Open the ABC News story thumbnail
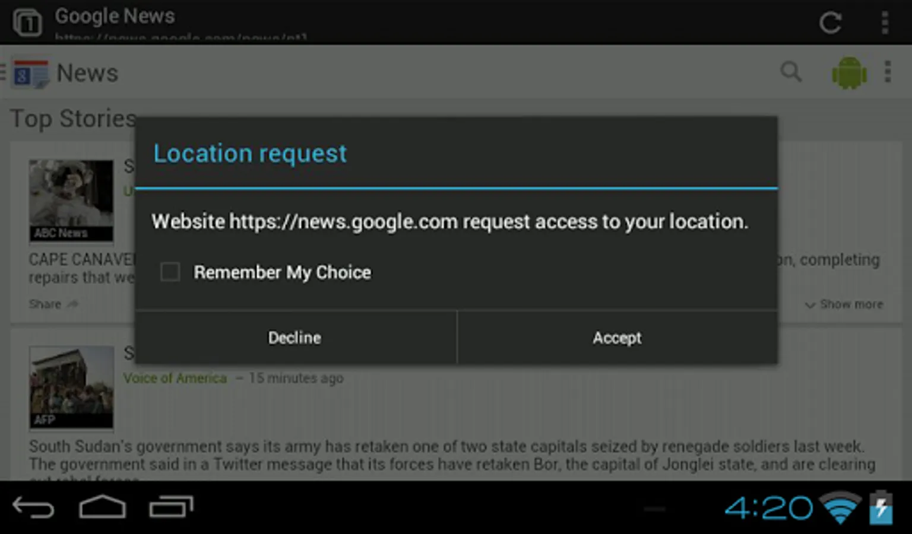 point(71,201)
